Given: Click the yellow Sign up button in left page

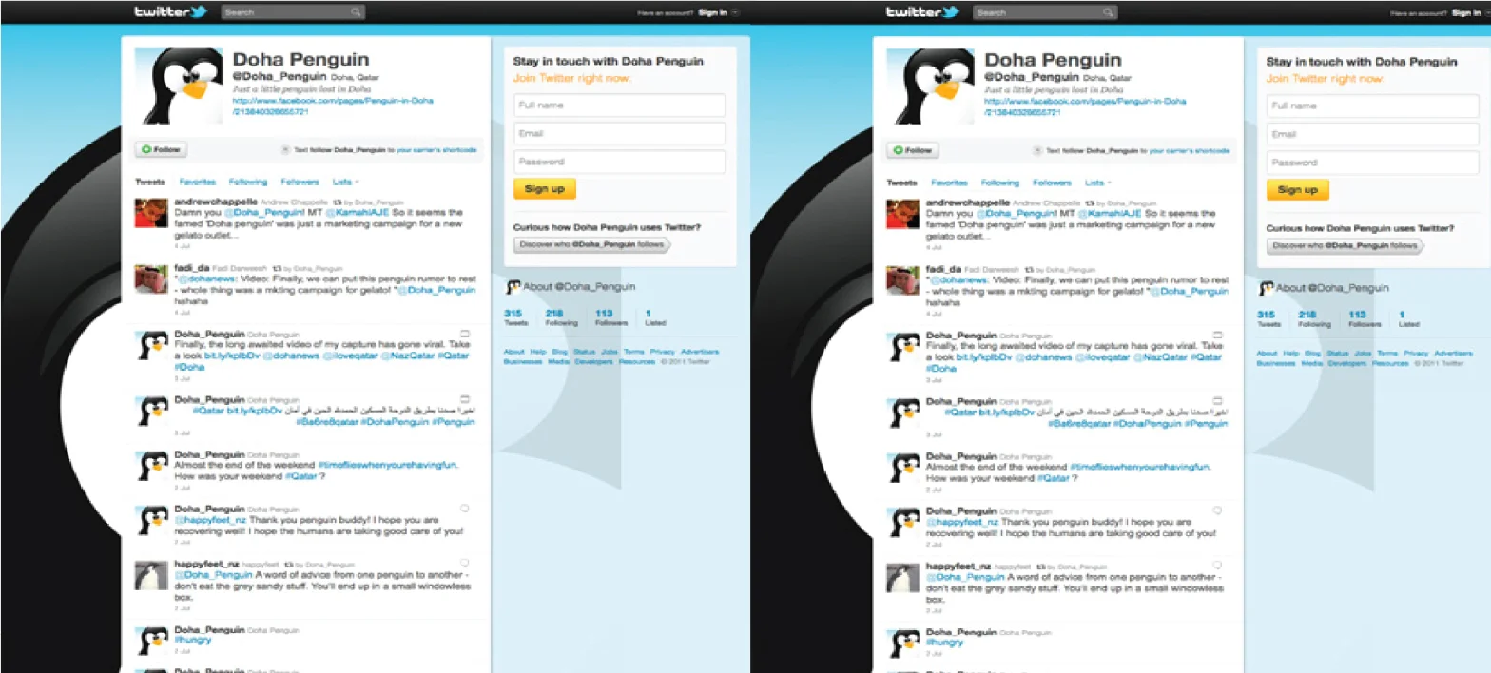Looking at the screenshot, I should (545, 189).
